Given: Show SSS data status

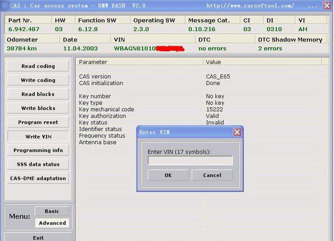Looking at the screenshot, I should 38,164.
